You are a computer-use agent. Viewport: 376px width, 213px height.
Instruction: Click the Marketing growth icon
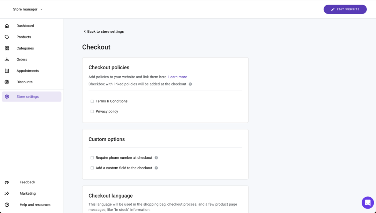pos(7,193)
